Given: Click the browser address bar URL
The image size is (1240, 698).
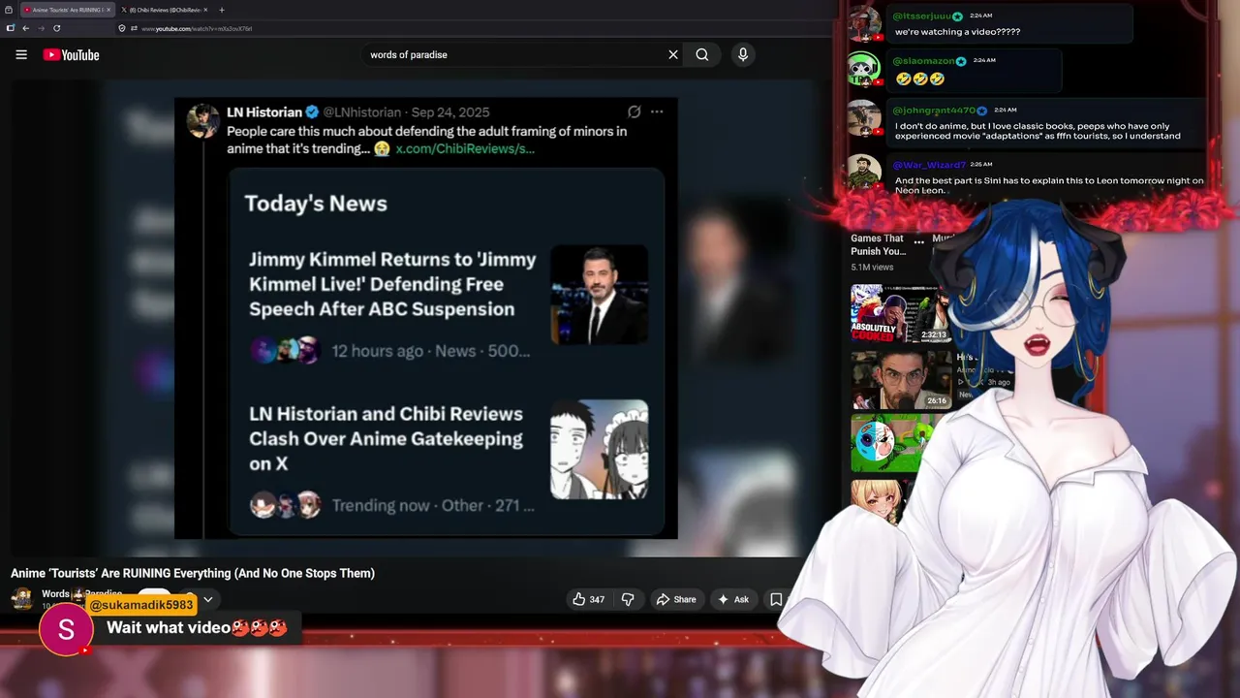Looking at the screenshot, I should click(197, 29).
